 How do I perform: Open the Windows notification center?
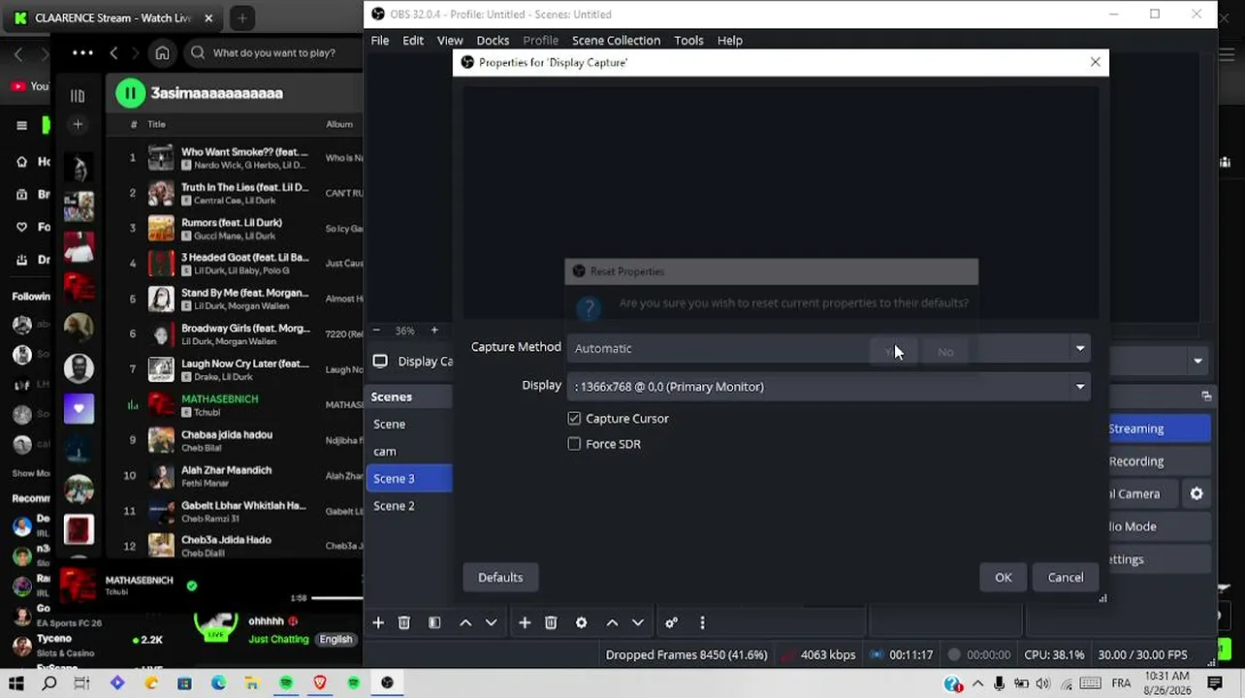click(x=1215, y=683)
